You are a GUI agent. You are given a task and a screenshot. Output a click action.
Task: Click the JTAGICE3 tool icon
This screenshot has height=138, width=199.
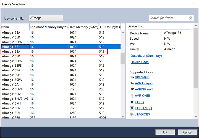[x=132, y=114]
